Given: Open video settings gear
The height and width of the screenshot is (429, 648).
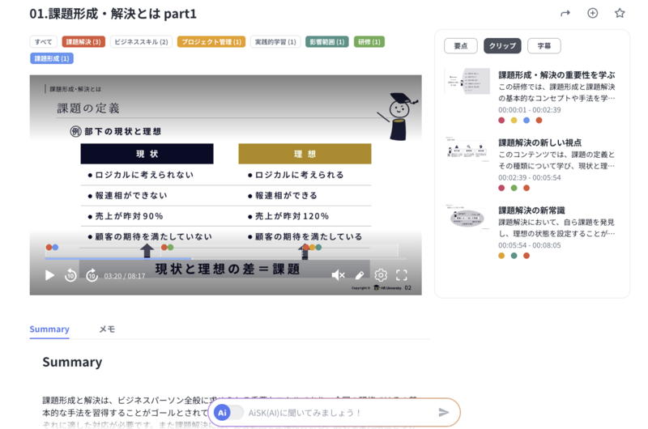Looking at the screenshot, I should 381,275.
